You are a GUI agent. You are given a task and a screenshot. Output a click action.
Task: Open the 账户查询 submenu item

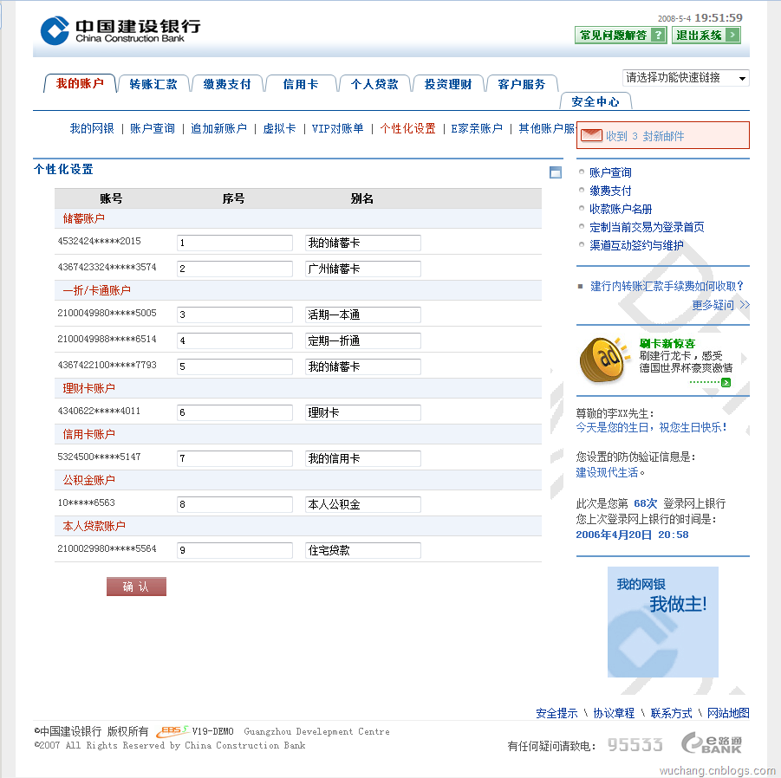(153, 129)
